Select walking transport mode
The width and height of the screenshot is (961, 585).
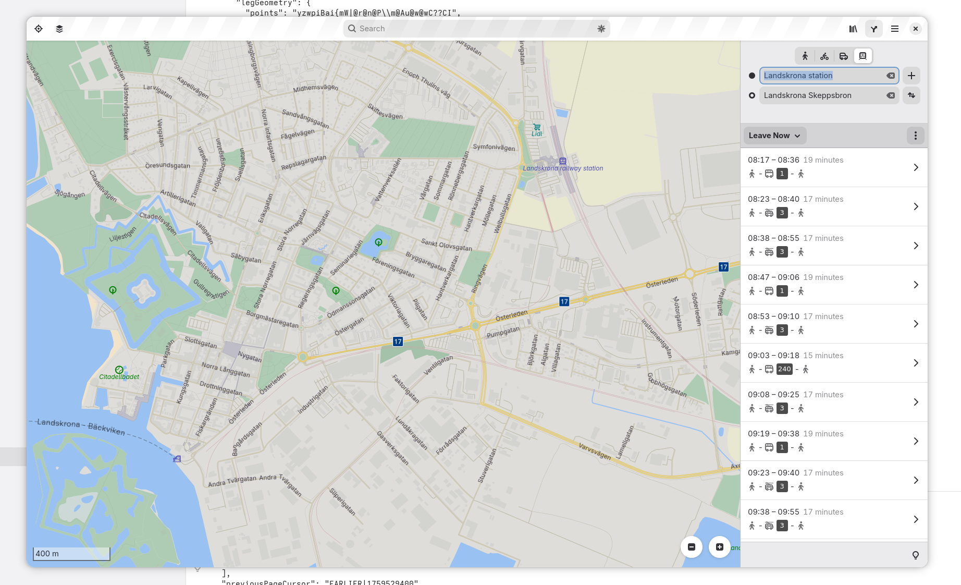point(805,56)
